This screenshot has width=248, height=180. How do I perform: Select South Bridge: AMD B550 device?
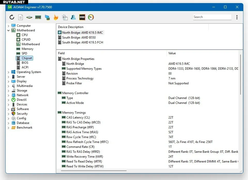[77, 38]
